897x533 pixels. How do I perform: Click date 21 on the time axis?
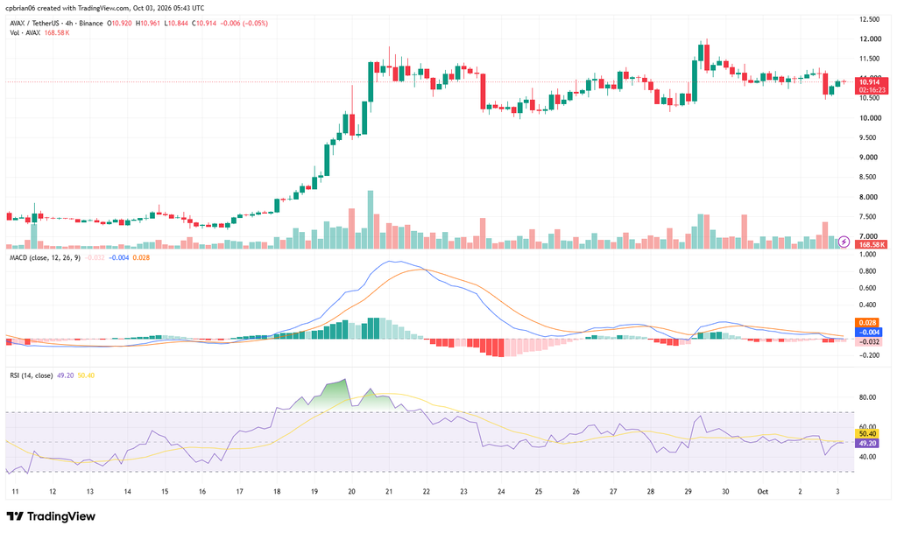click(389, 492)
